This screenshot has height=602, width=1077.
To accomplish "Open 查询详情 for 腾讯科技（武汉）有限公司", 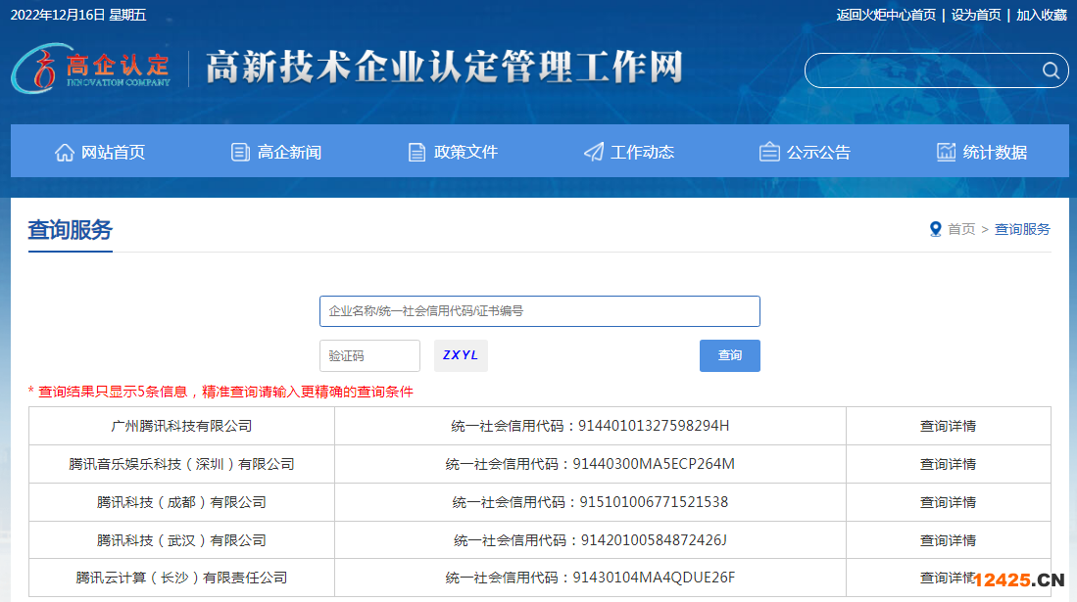I will [x=948, y=541].
